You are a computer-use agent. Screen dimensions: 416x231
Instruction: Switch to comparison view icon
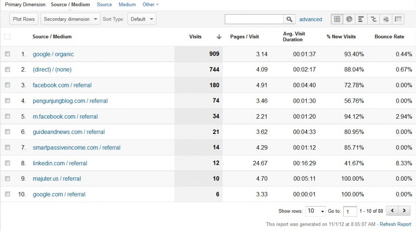(x=374, y=19)
